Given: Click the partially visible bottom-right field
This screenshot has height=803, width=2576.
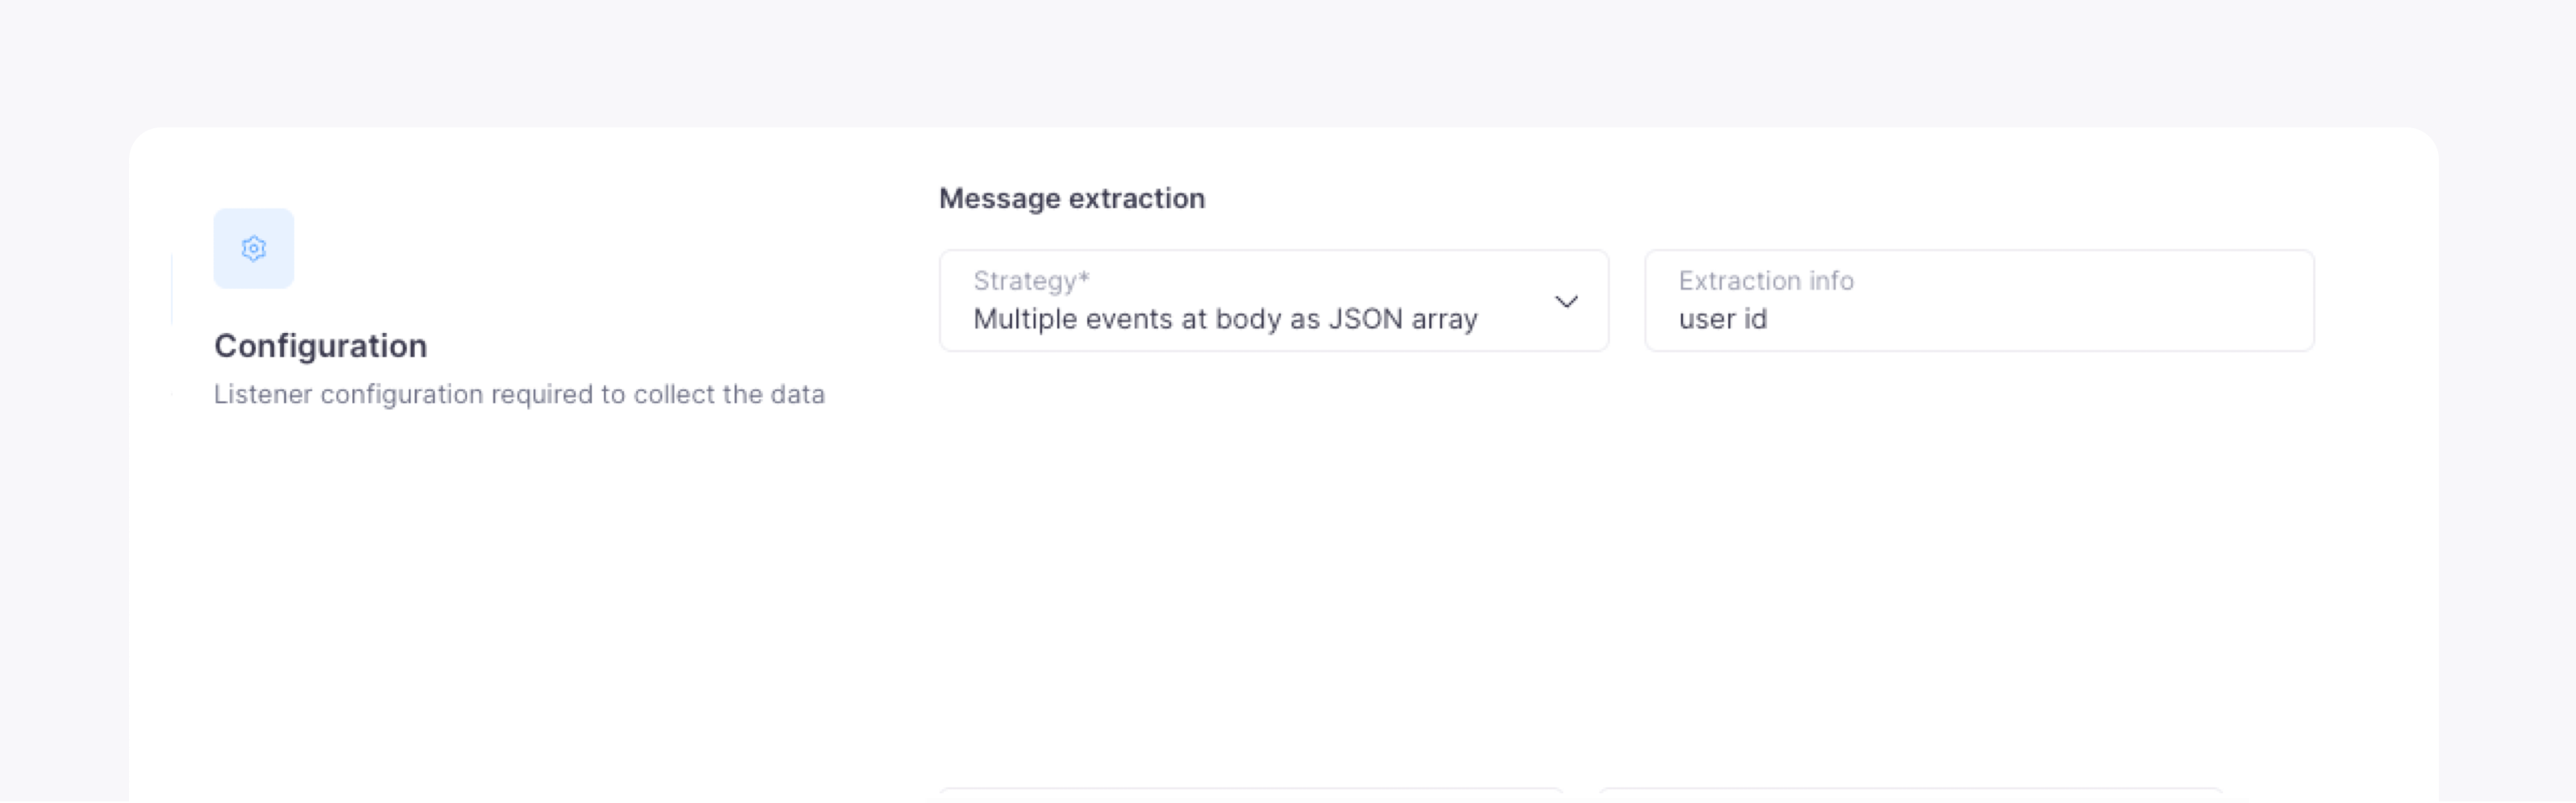Looking at the screenshot, I should 1910,794.
